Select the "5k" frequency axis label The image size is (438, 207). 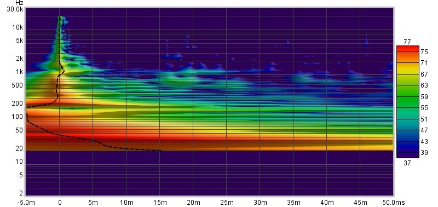20,41
